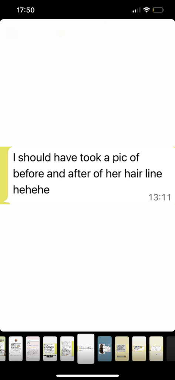The height and width of the screenshot is (380, 175).
Task: Tap the partially visible leftmost thumbnail
Action: [3, 348]
